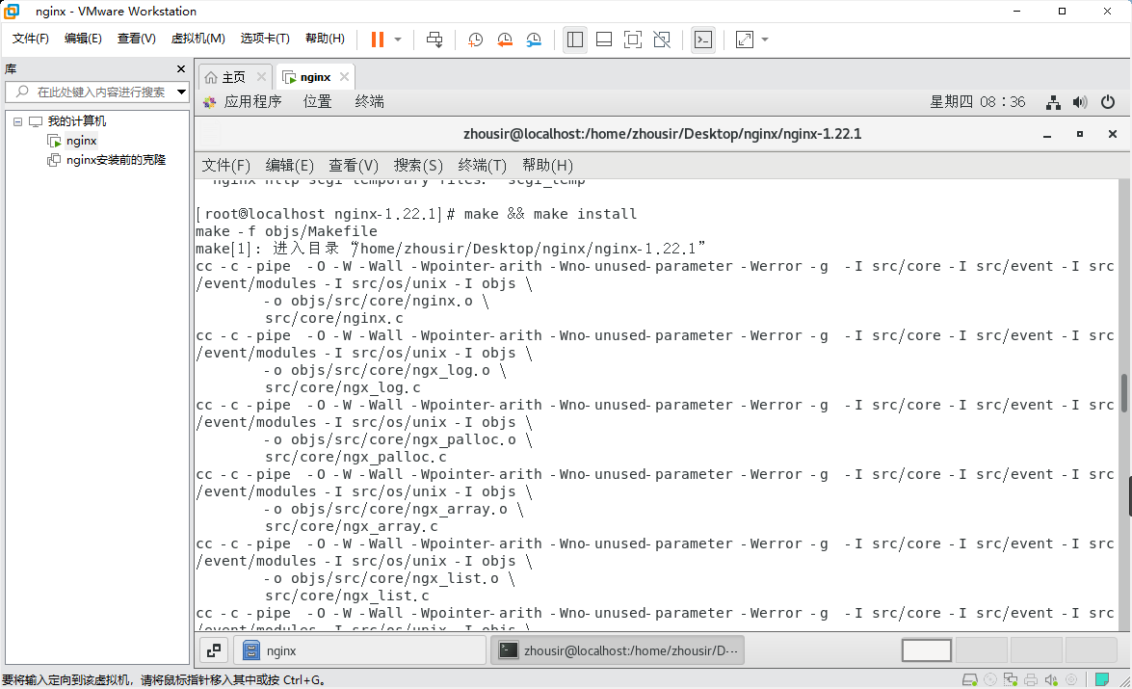
Task: Click the terminal vertical scrollbar thumb
Action: 1124,392
